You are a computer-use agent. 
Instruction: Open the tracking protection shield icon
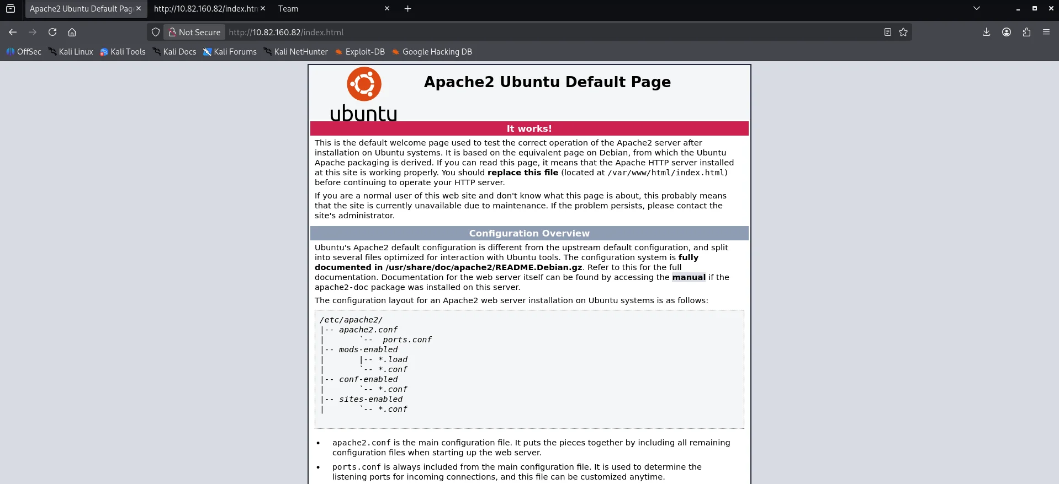[x=156, y=32]
